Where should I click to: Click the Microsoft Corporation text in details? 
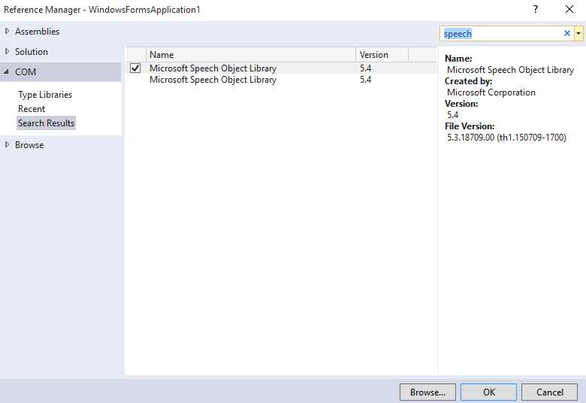491,92
